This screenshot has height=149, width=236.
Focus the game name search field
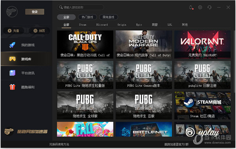80,7
